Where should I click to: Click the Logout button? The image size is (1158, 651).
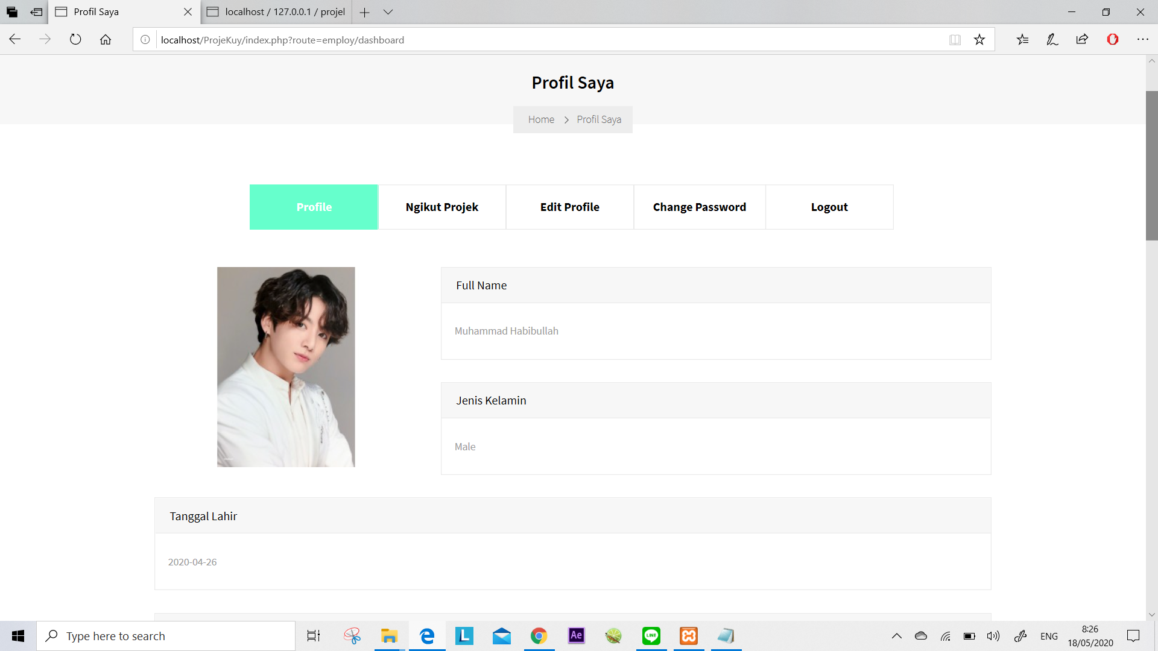[829, 207]
